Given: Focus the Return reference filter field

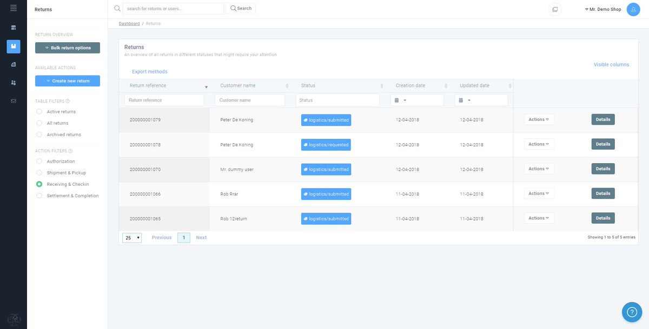Looking at the screenshot, I should coord(164,100).
